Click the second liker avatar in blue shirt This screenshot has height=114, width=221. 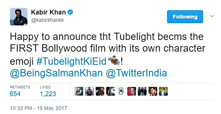click(x=89, y=91)
